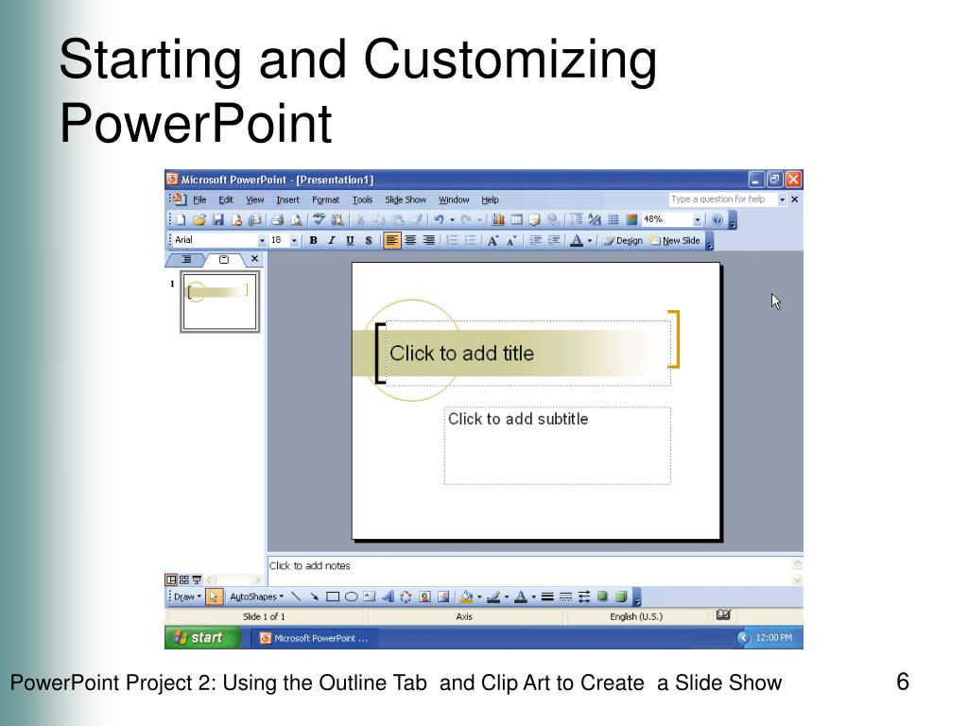Open the font size 18 dropdown

pos(295,241)
